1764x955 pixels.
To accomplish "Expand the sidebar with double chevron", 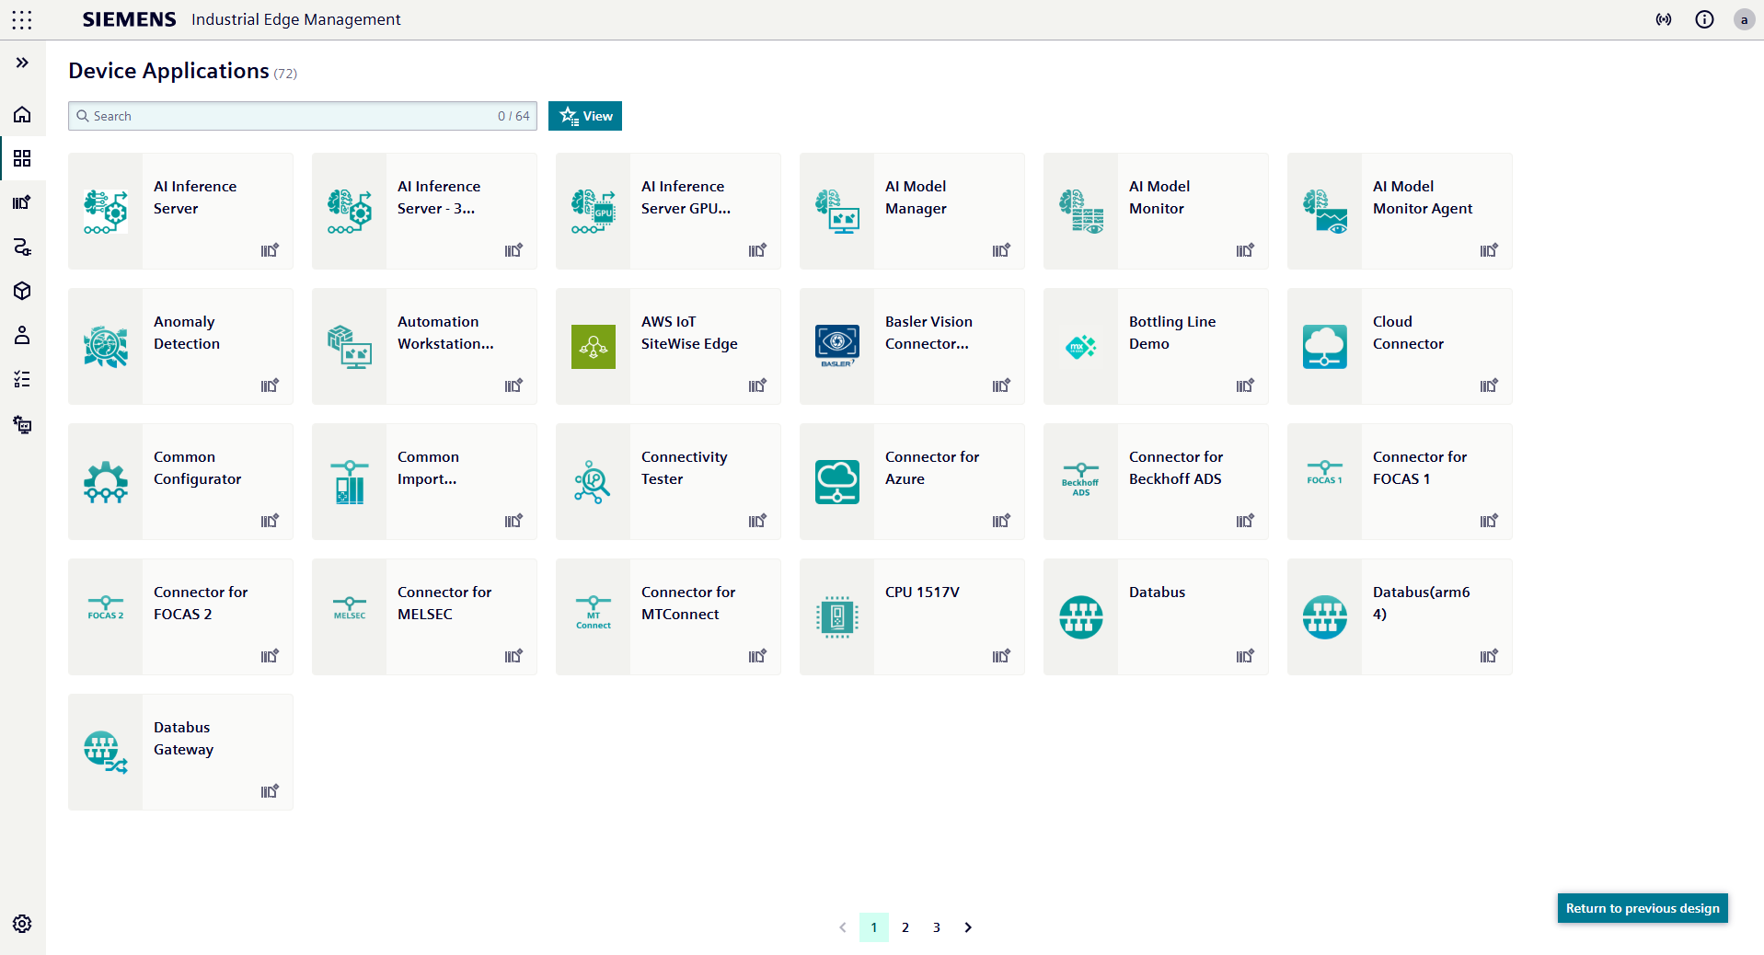I will [22, 63].
